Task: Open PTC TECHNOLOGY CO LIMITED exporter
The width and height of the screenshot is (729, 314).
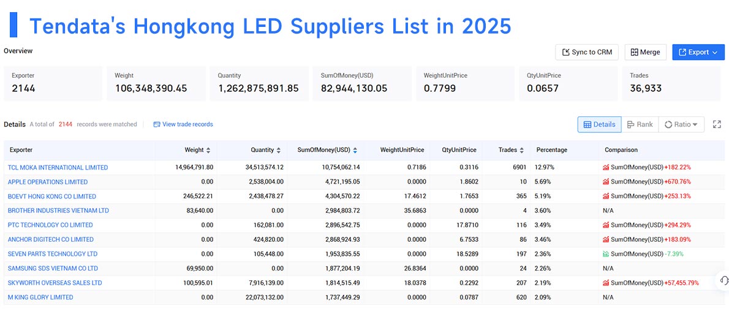Action: 50,225
